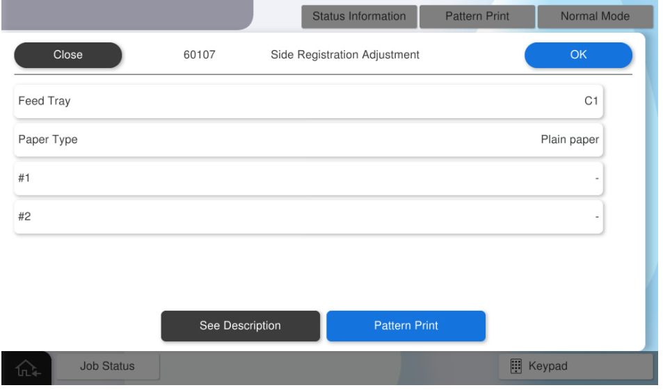Open the Feed Tray setting row
663x390 pixels.
[x=308, y=101]
